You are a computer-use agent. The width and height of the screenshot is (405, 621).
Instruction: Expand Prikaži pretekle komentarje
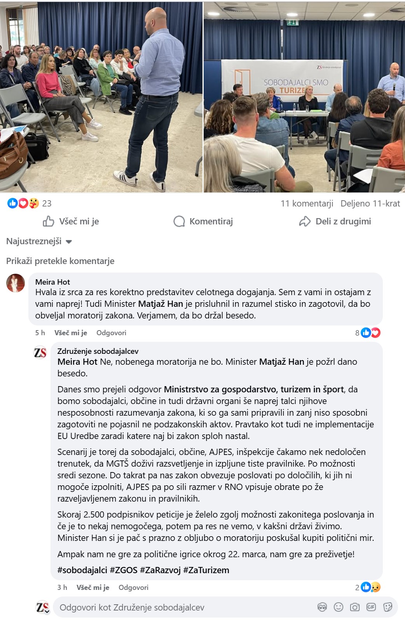pyautogui.click(x=60, y=261)
